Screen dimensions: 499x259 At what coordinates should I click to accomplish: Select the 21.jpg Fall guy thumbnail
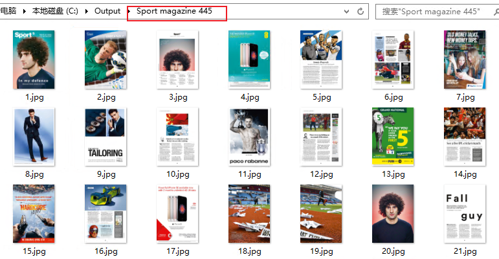coord(465,214)
